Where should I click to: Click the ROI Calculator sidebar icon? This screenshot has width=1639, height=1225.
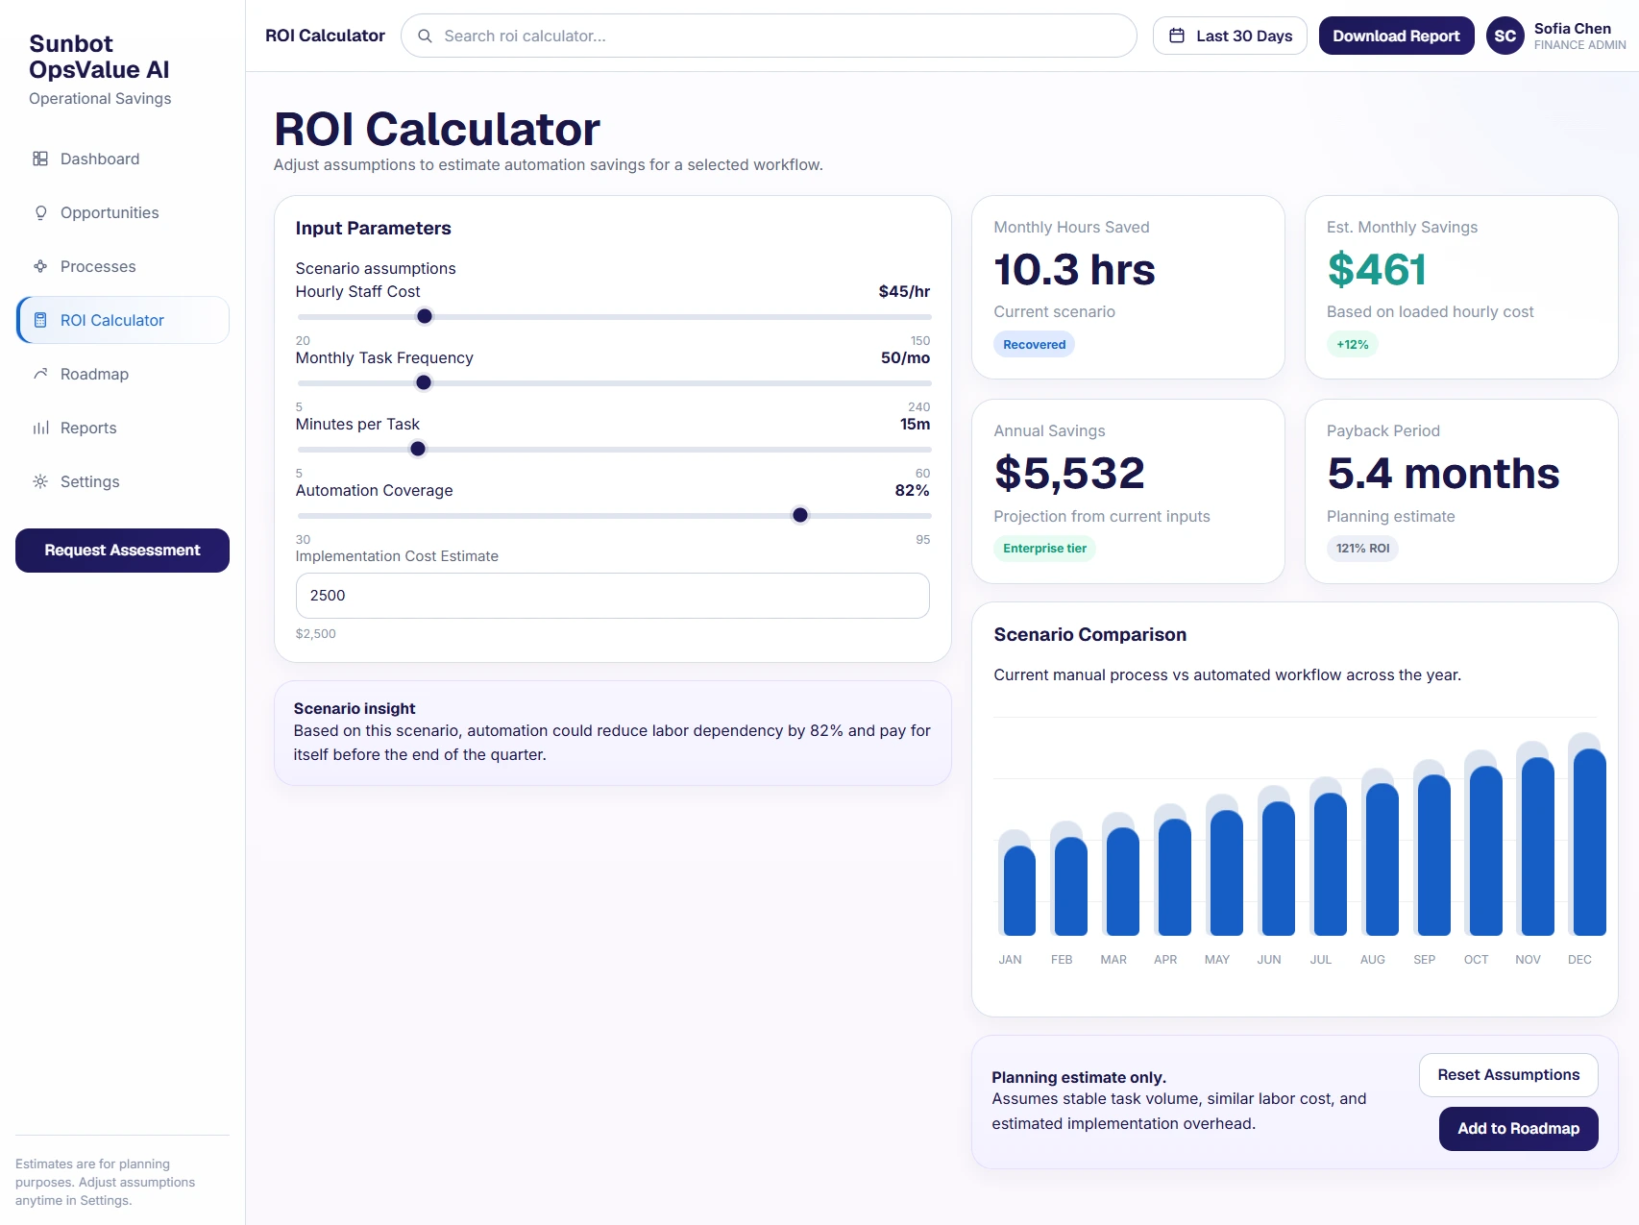coord(40,320)
